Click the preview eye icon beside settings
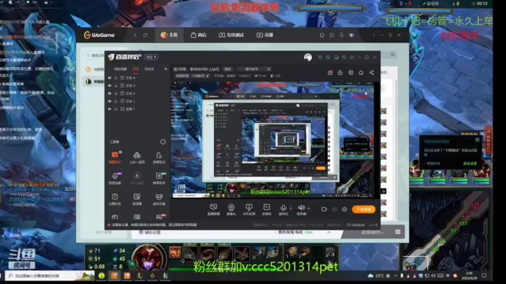Image resolution: width=506 pixels, height=284 pixels. point(335,210)
